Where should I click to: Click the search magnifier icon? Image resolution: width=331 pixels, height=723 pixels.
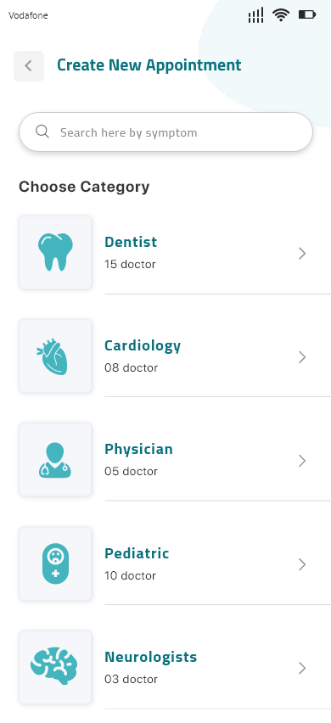[x=42, y=132]
